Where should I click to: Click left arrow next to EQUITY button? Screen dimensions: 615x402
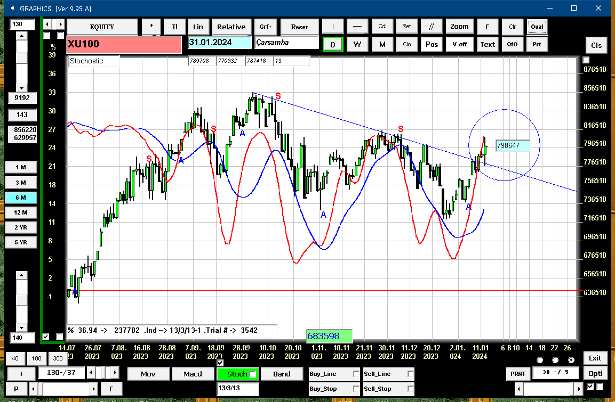click(x=47, y=24)
